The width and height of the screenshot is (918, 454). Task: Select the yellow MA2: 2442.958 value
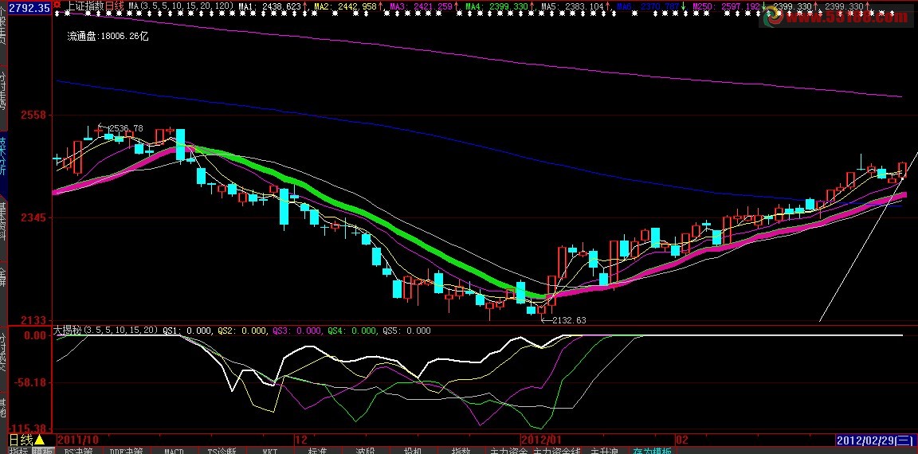(x=345, y=6)
